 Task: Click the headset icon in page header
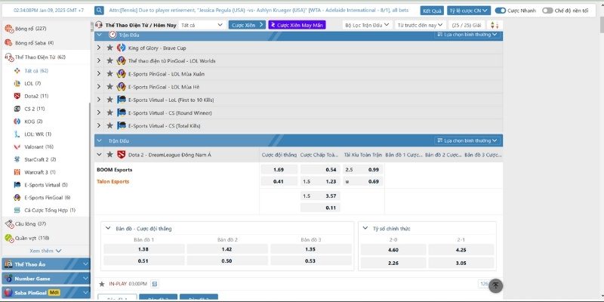pos(99,25)
